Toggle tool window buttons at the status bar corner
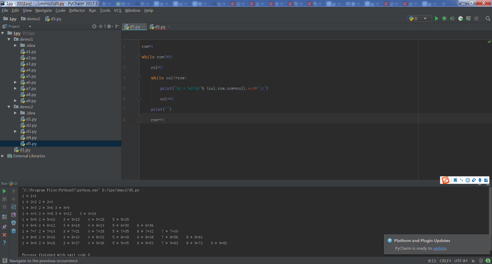Screen dimensions: 492x264 pyautogui.click(x=5, y=261)
